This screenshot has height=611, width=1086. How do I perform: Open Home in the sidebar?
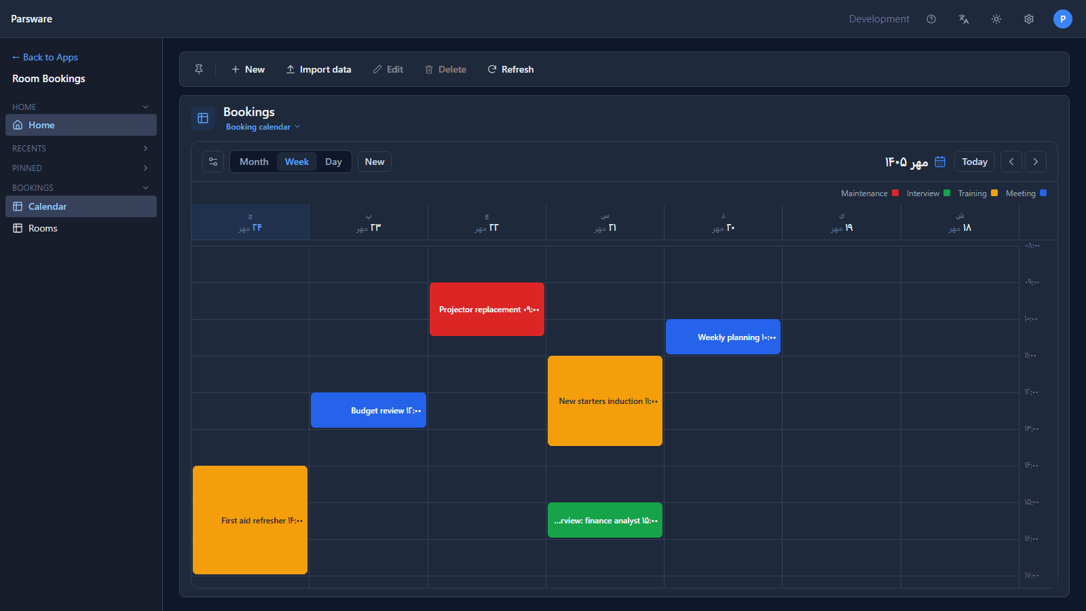coord(81,125)
